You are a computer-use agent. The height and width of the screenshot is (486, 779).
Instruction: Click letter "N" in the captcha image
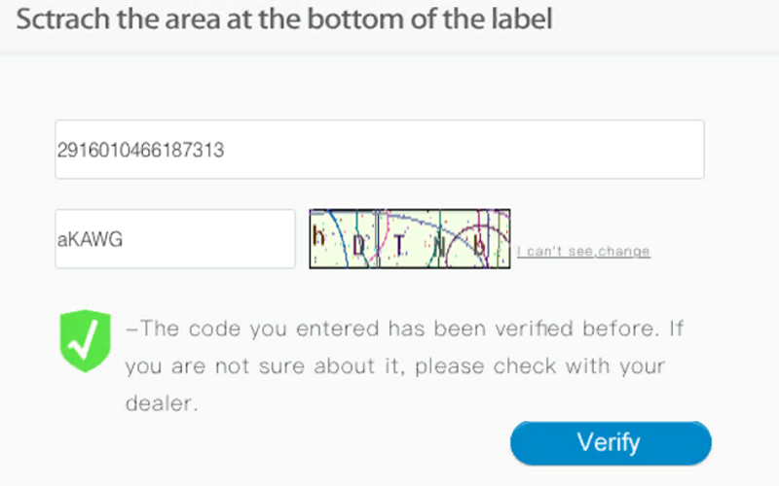click(440, 245)
